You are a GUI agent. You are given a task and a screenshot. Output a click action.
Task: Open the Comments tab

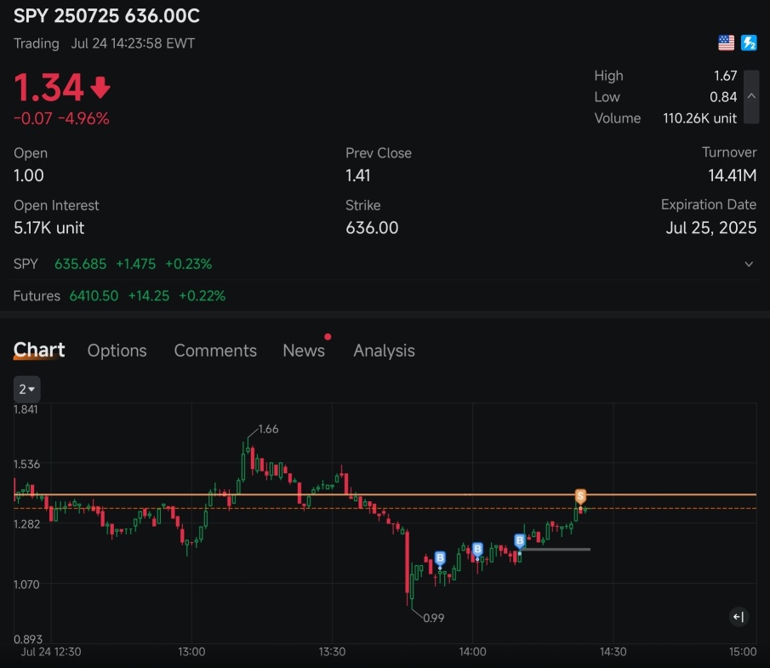(215, 351)
